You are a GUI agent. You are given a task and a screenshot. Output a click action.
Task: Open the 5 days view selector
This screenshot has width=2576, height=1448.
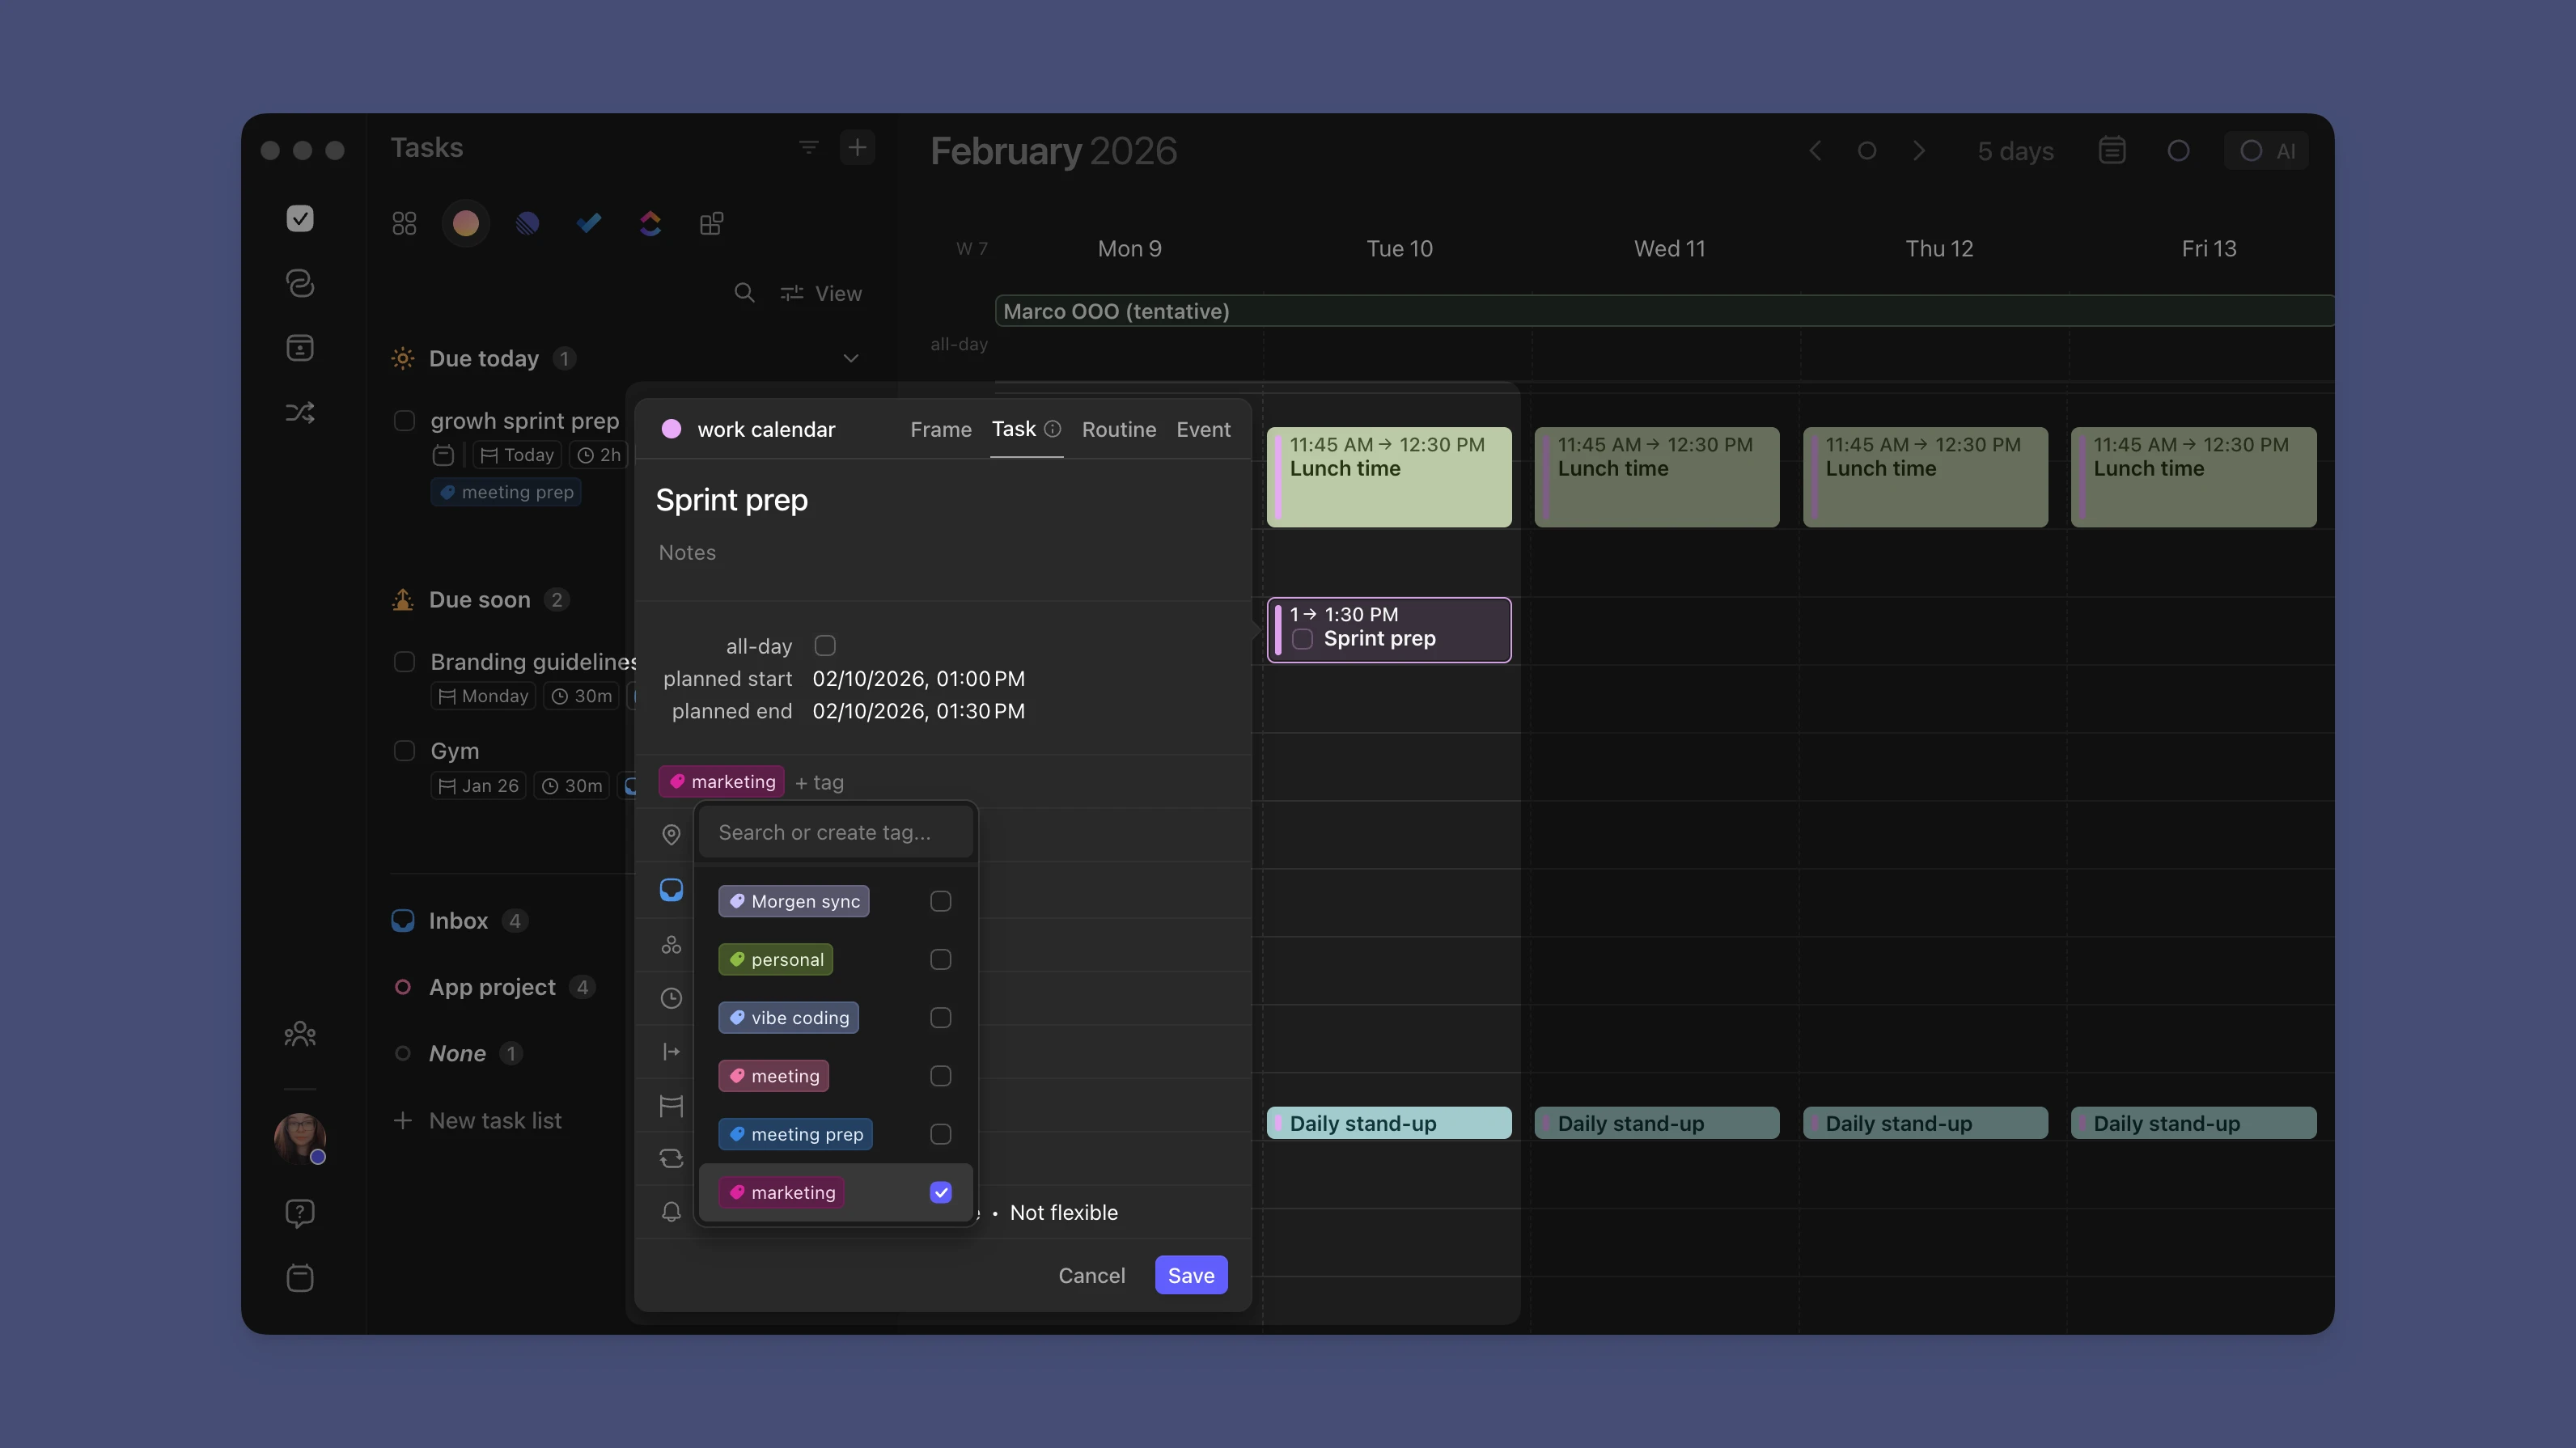click(x=2015, y=151)
